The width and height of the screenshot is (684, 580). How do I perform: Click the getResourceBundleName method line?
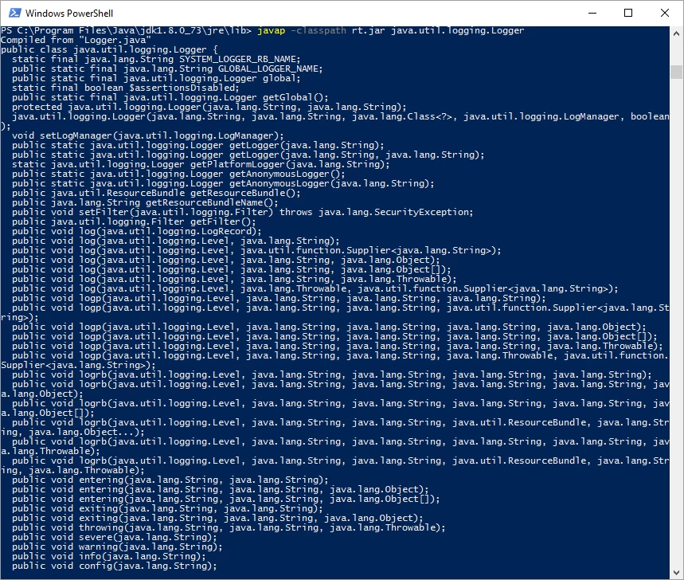click(145, 202)
